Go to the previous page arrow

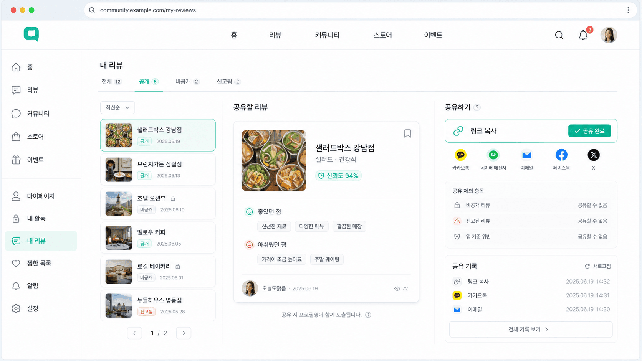[x=134, y=333]
